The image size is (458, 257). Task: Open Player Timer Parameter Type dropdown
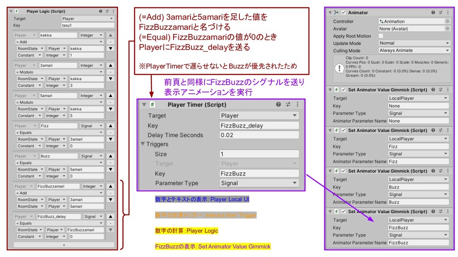pyautogui.click(x=259, y=183)
